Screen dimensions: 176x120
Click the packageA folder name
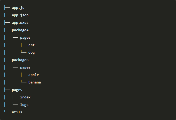[20, 30]
